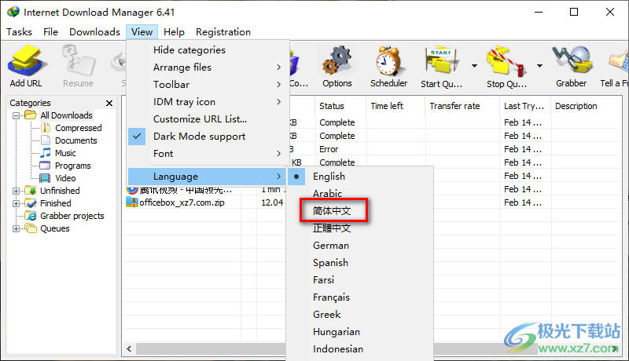The image size is (629, 361).
Task: Click the Error status cell
Action: pyautogui.click(x=329, y=149)
